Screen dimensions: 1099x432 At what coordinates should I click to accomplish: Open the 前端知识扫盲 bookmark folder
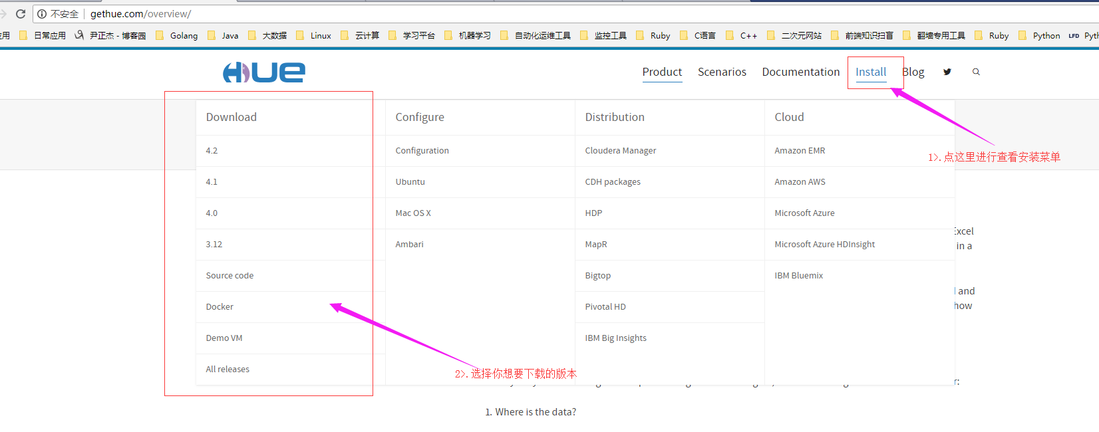(862, 36)
